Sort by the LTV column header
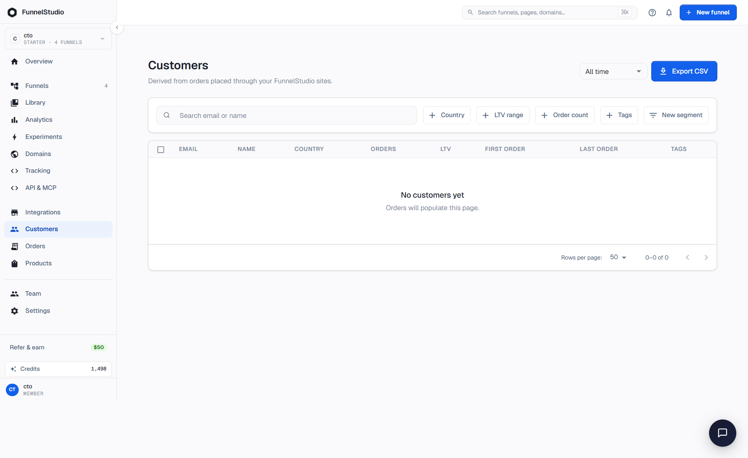 pyautogui.click(x=445, y=149)
